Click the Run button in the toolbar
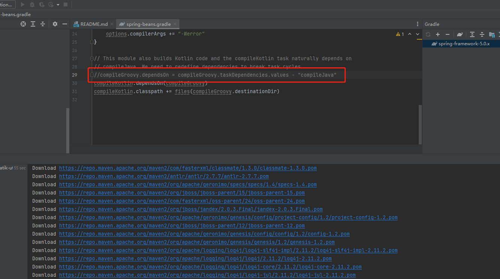 tap(22, 4)
